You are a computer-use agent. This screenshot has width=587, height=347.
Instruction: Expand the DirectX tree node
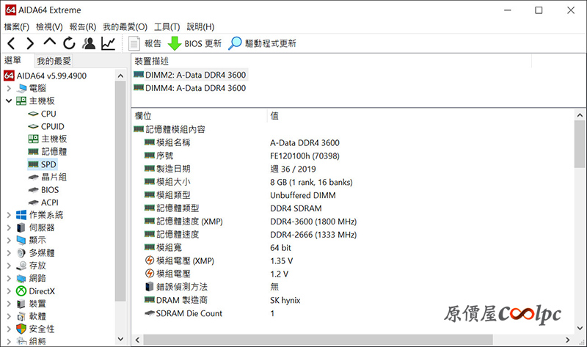click(9, 291)
